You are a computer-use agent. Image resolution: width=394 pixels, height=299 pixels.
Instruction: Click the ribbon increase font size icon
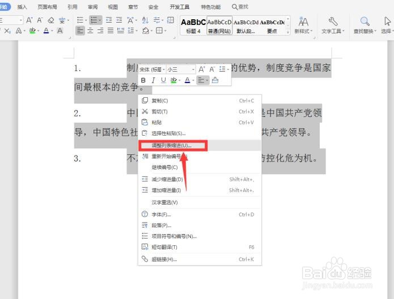coord(29,20)
